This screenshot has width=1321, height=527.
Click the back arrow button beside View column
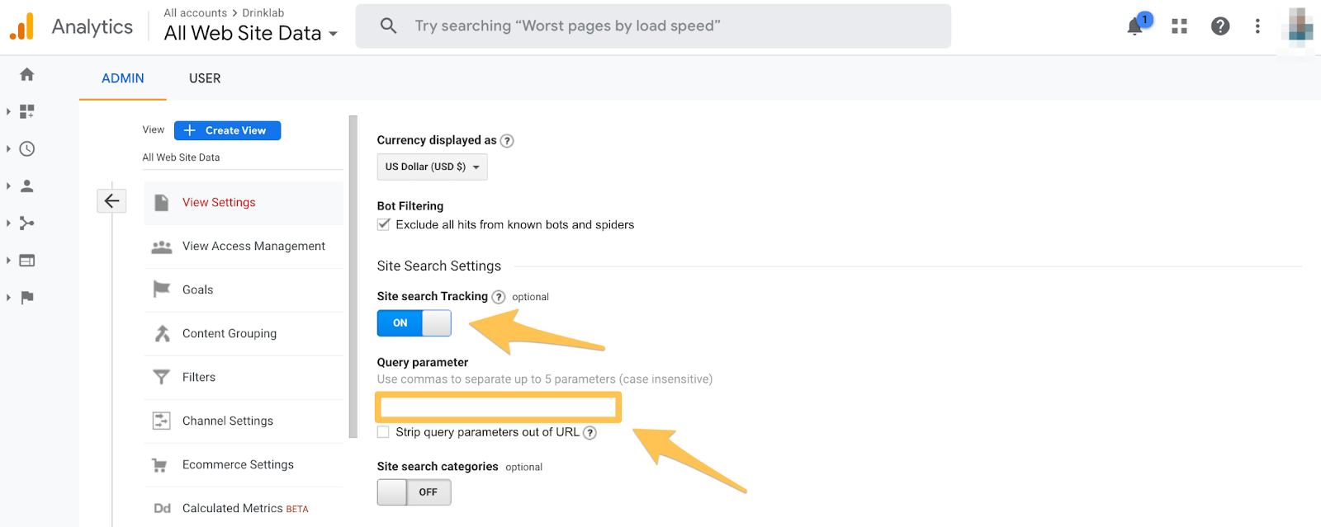pyautogui.click(x=111, y=201)
